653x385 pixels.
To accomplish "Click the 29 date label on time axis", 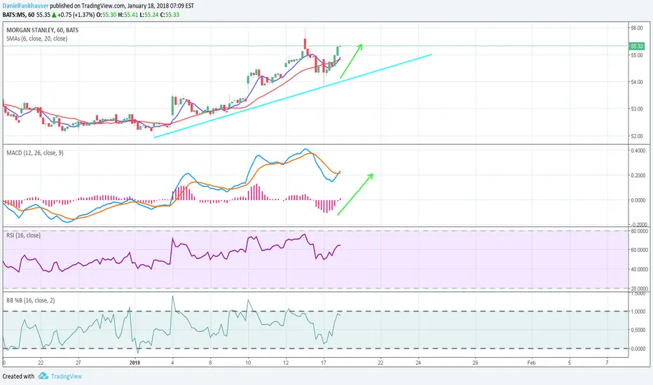I will pos(475,363).
